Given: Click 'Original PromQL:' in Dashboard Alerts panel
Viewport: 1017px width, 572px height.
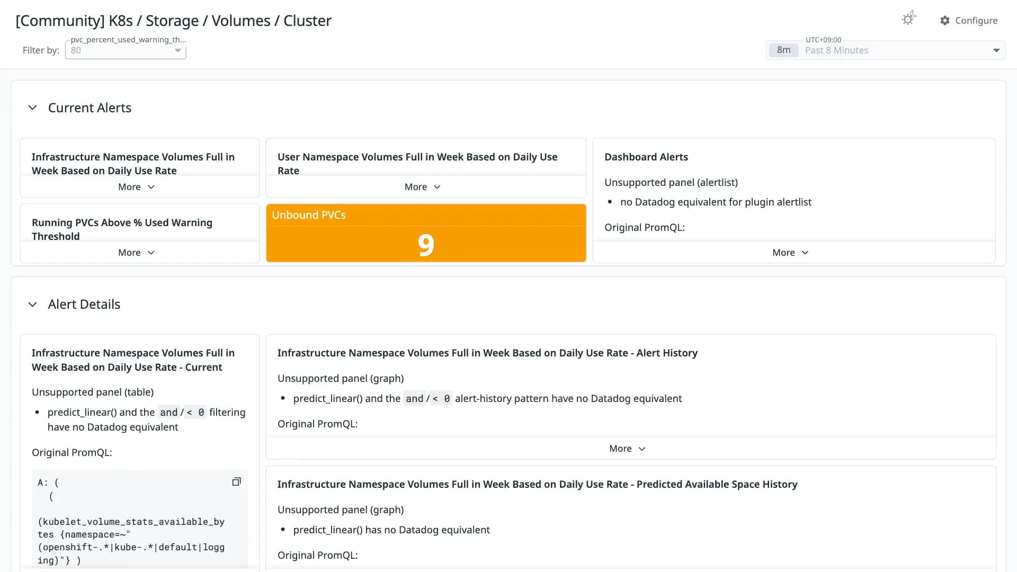Looking at the screenshot, I should pyautogui.click(x=645, y=227).
